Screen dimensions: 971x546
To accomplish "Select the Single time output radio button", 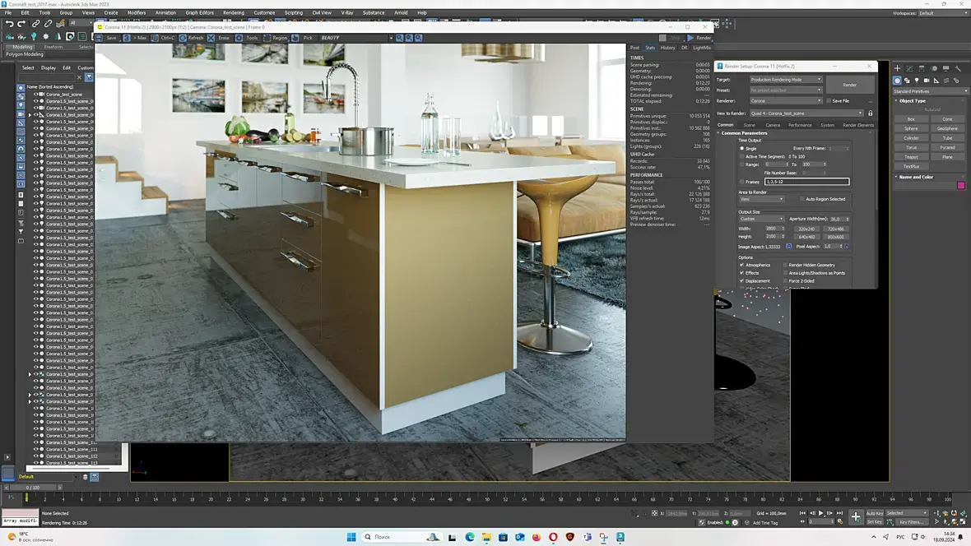I will (742, 149).
